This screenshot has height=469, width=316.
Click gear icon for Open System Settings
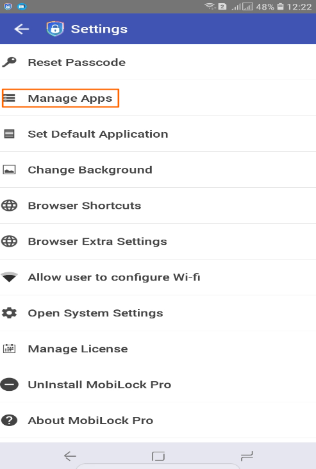pos(9,313)
